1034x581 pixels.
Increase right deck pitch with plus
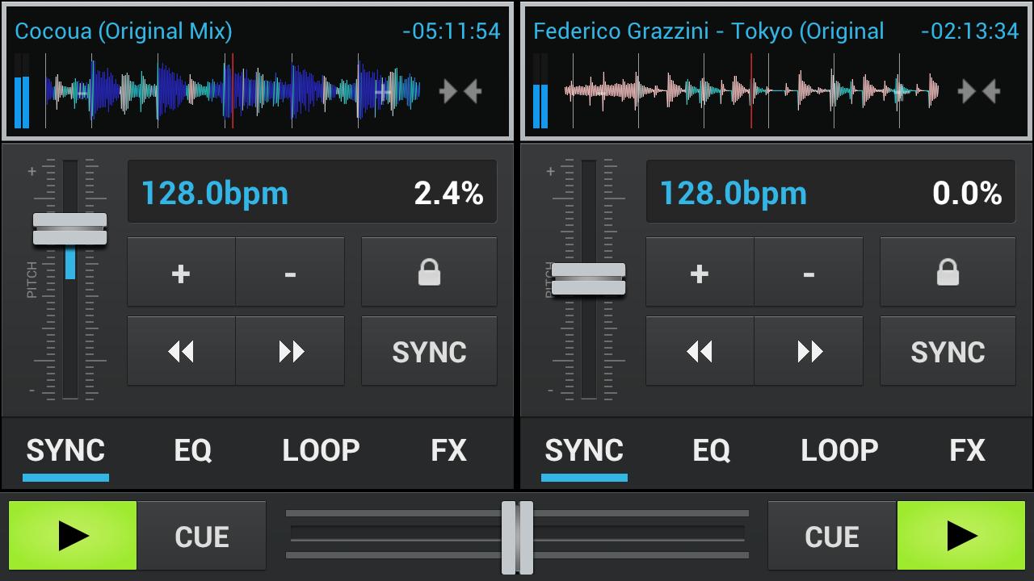[x=700, y=272]
